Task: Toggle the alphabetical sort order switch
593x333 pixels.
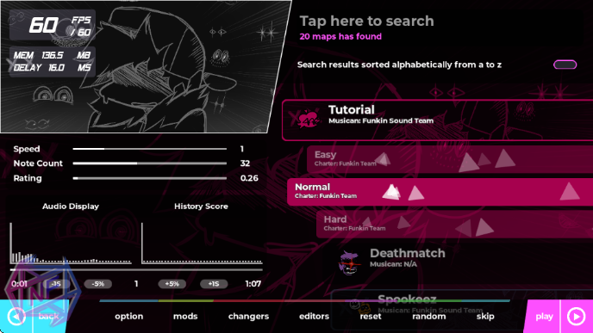Action: tap(565, 65)
